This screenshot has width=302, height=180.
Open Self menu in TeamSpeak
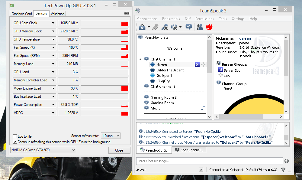pos(188,19)
